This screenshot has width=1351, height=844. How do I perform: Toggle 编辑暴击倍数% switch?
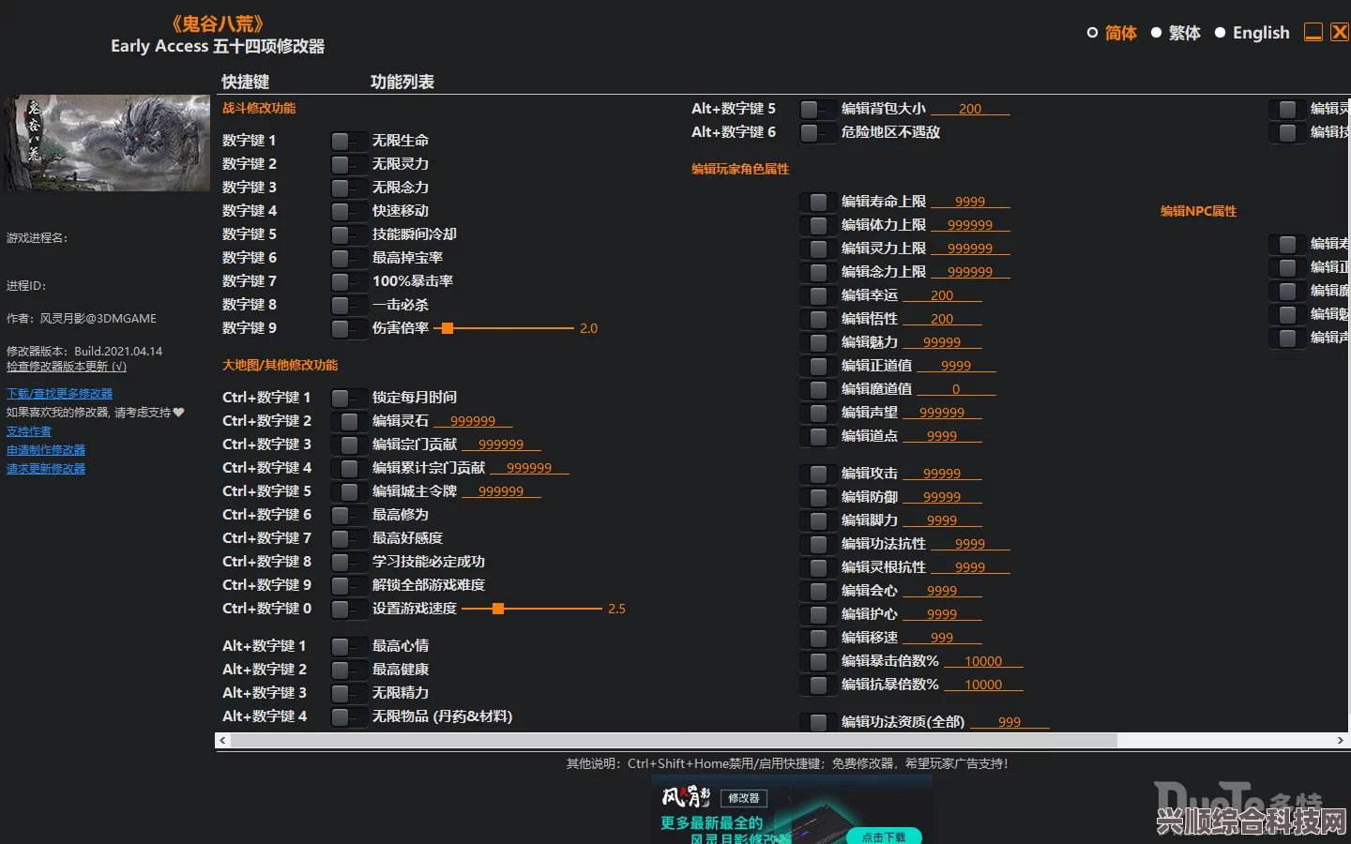[x=817, y=661]
